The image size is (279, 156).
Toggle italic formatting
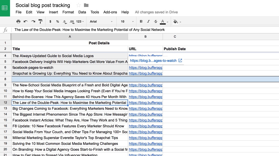[x=148, y=21]
